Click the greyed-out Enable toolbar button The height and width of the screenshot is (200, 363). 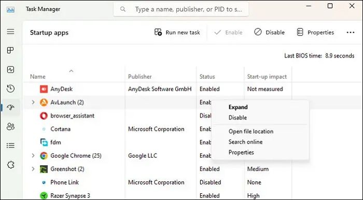(228, 32)
